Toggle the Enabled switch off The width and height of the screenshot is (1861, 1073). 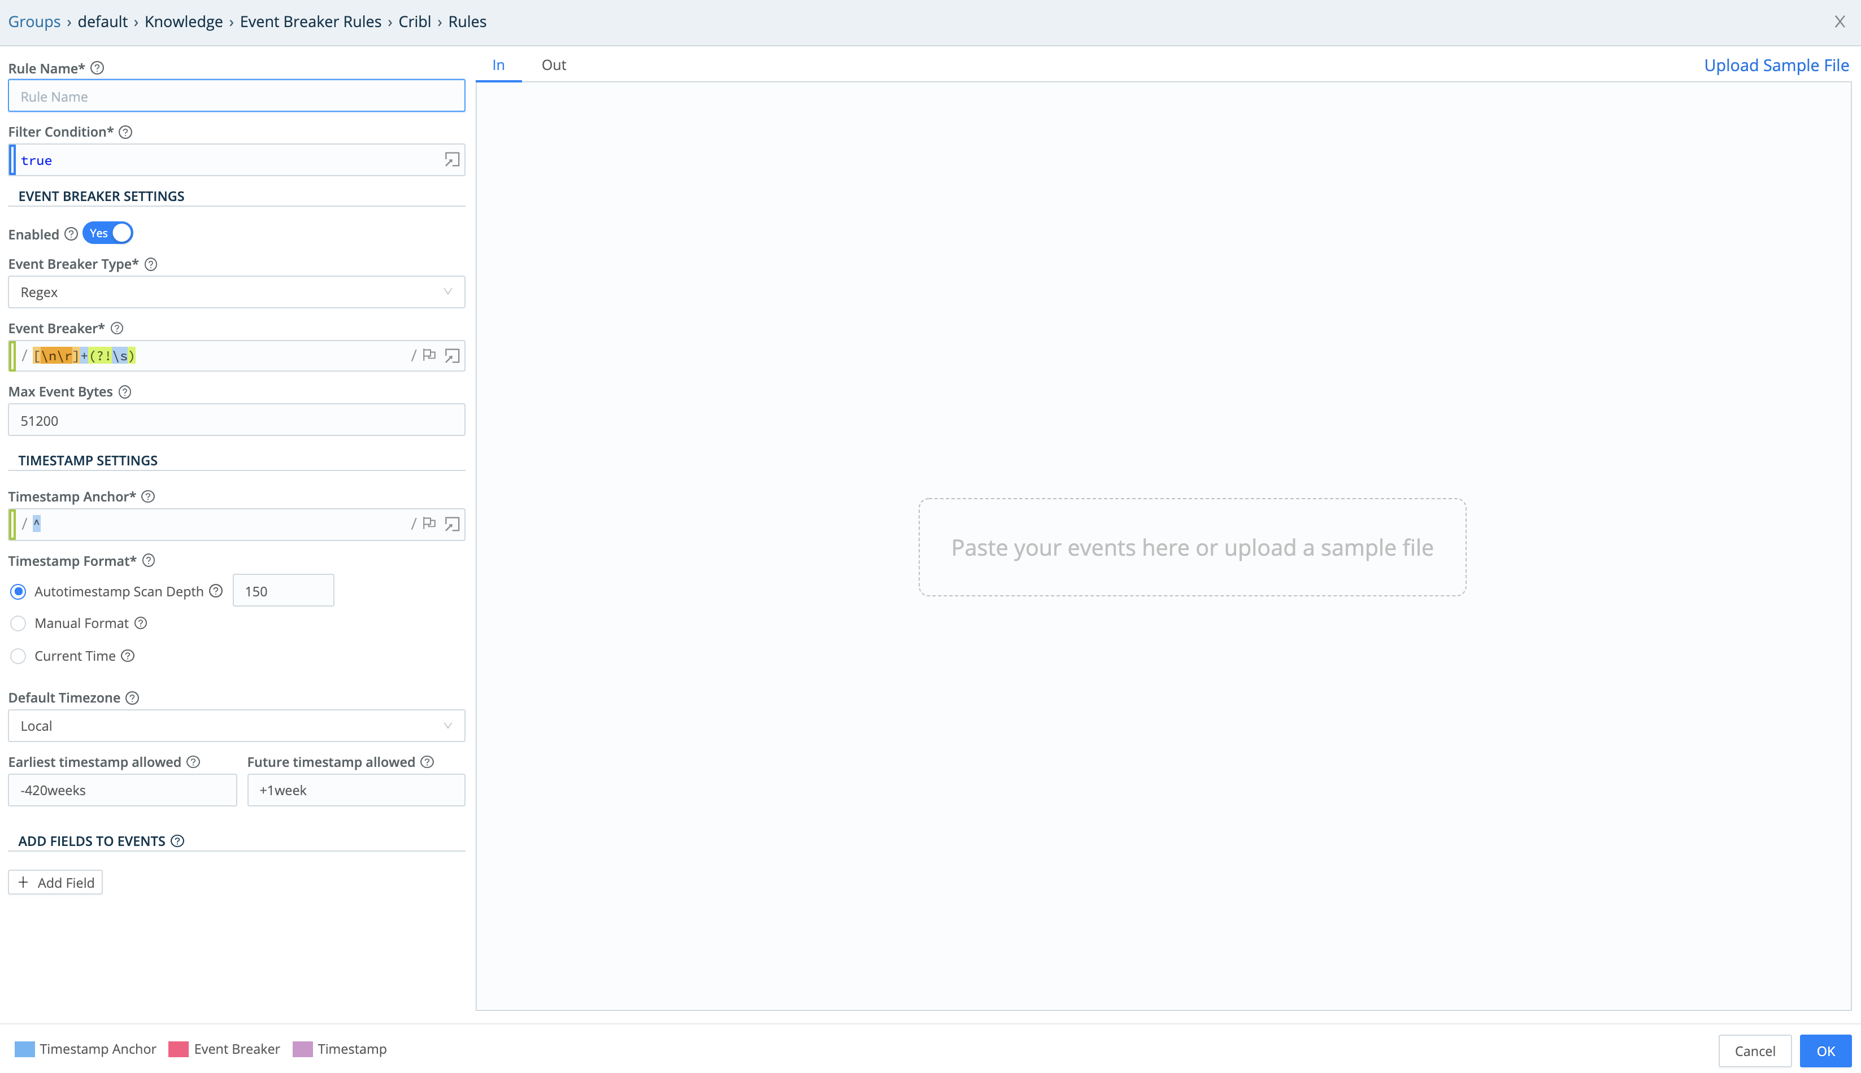(x=107, y=233)
